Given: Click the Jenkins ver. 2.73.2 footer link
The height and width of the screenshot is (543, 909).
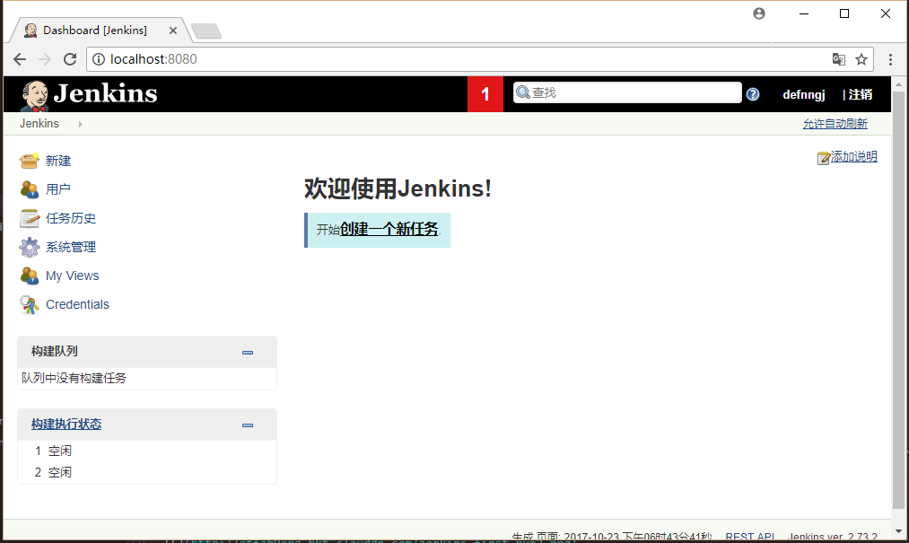Looking at the screenshot, I should pyautogui.click(x=833, y=537).
